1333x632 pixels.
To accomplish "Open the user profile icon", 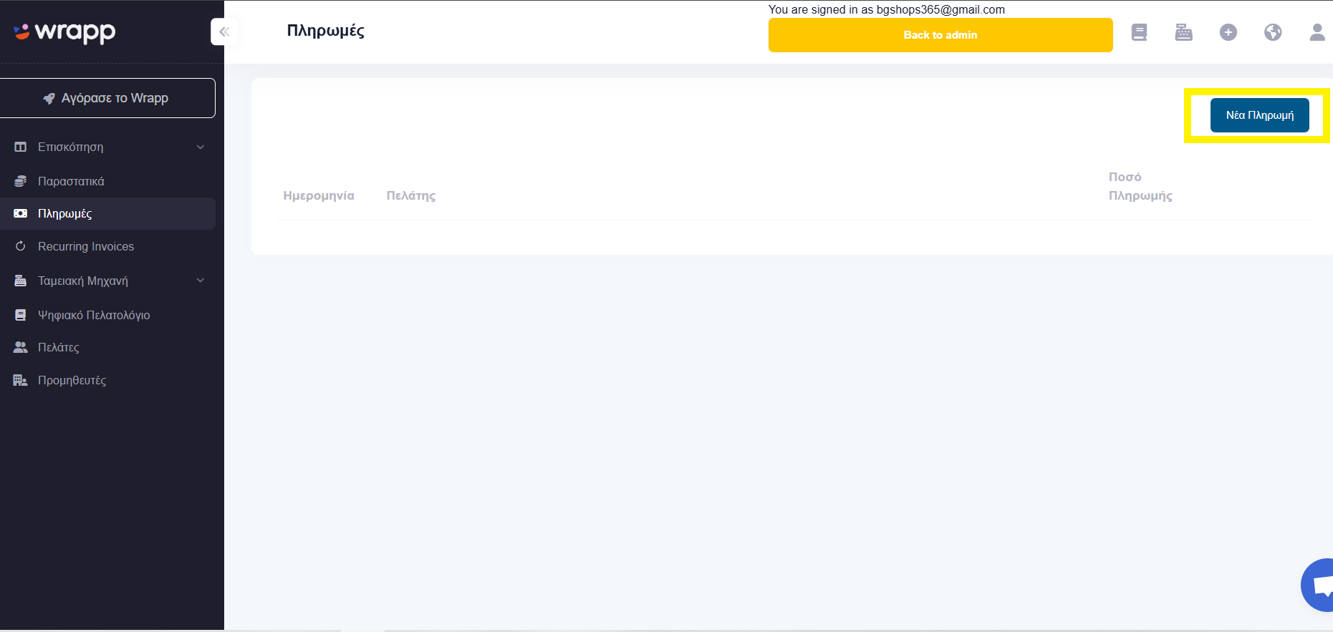I will (x=1317, y=32).
